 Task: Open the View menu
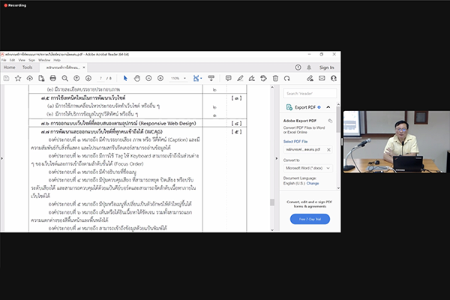pos(22,60)
